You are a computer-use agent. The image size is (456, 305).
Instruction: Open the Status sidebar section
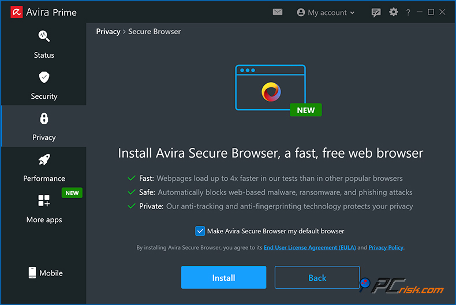[44, 44]
